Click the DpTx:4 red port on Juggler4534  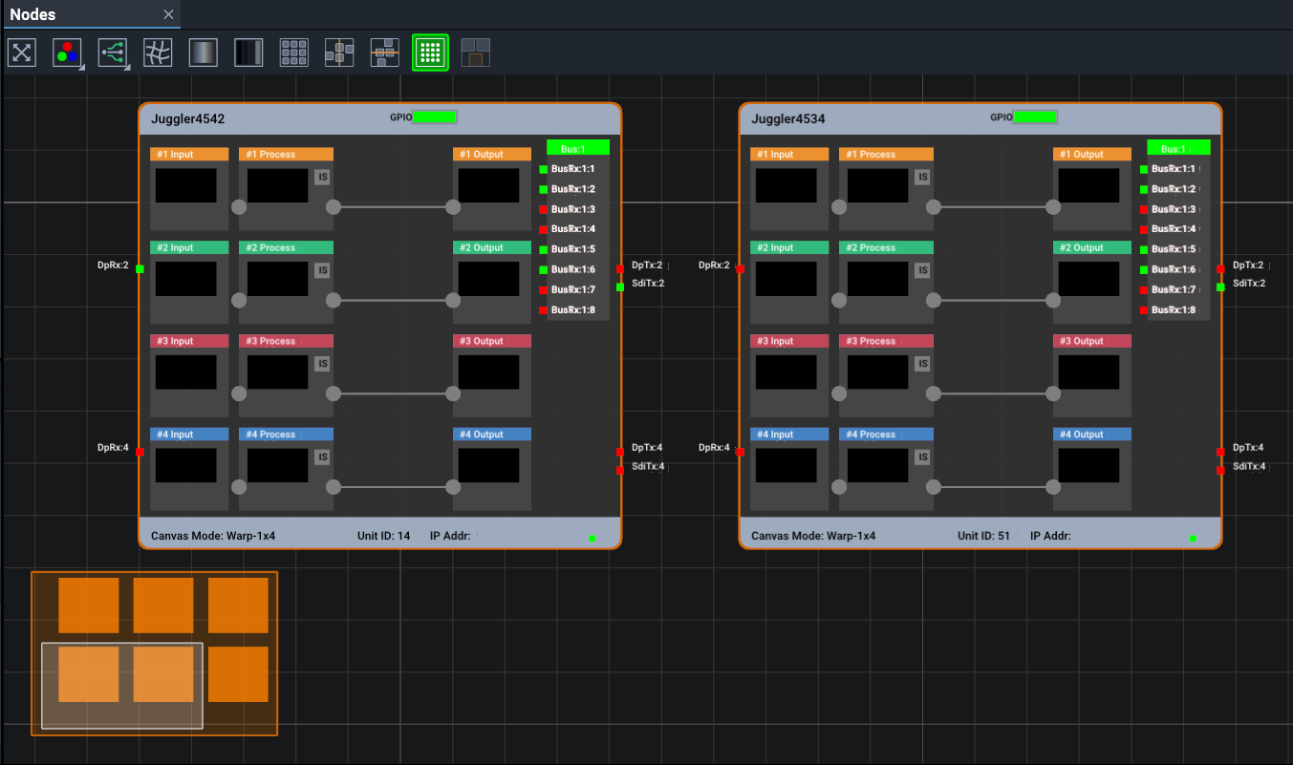click(x=1220, y=451)
